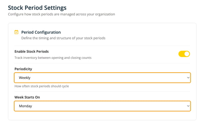The image size is (215, 126).
Task: Click the calendar icon beside Period Configuration
Action: [x=16, y=32]
